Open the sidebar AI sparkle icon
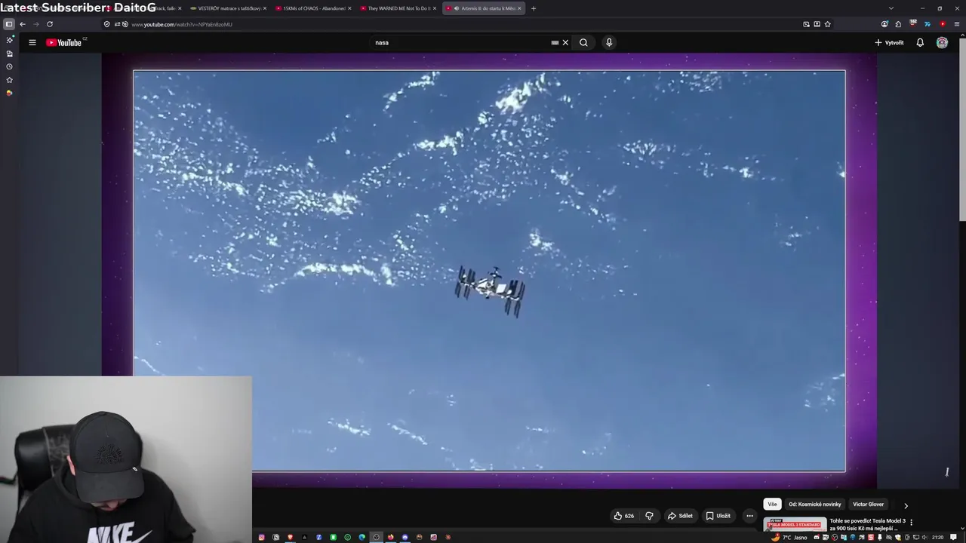This screenshot has width=966, height=543. (9, 39)
